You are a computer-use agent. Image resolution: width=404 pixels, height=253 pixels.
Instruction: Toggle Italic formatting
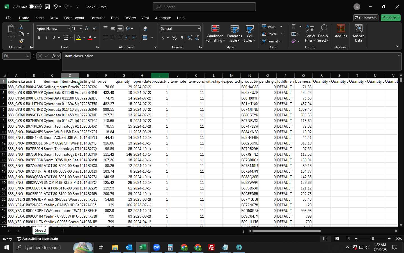47,38
